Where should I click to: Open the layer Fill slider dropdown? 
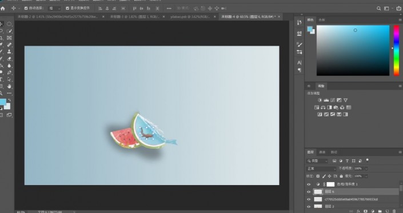point(366,176)
